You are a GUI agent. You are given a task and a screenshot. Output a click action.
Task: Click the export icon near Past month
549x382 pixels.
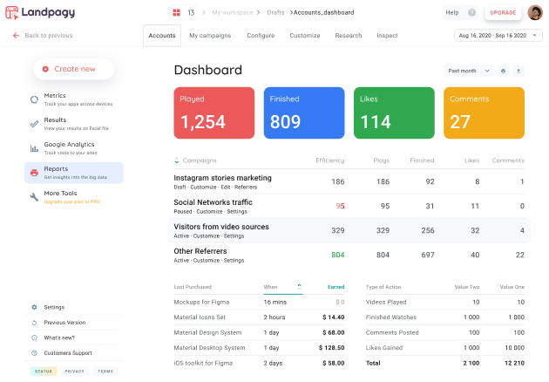tap(518, 71)
